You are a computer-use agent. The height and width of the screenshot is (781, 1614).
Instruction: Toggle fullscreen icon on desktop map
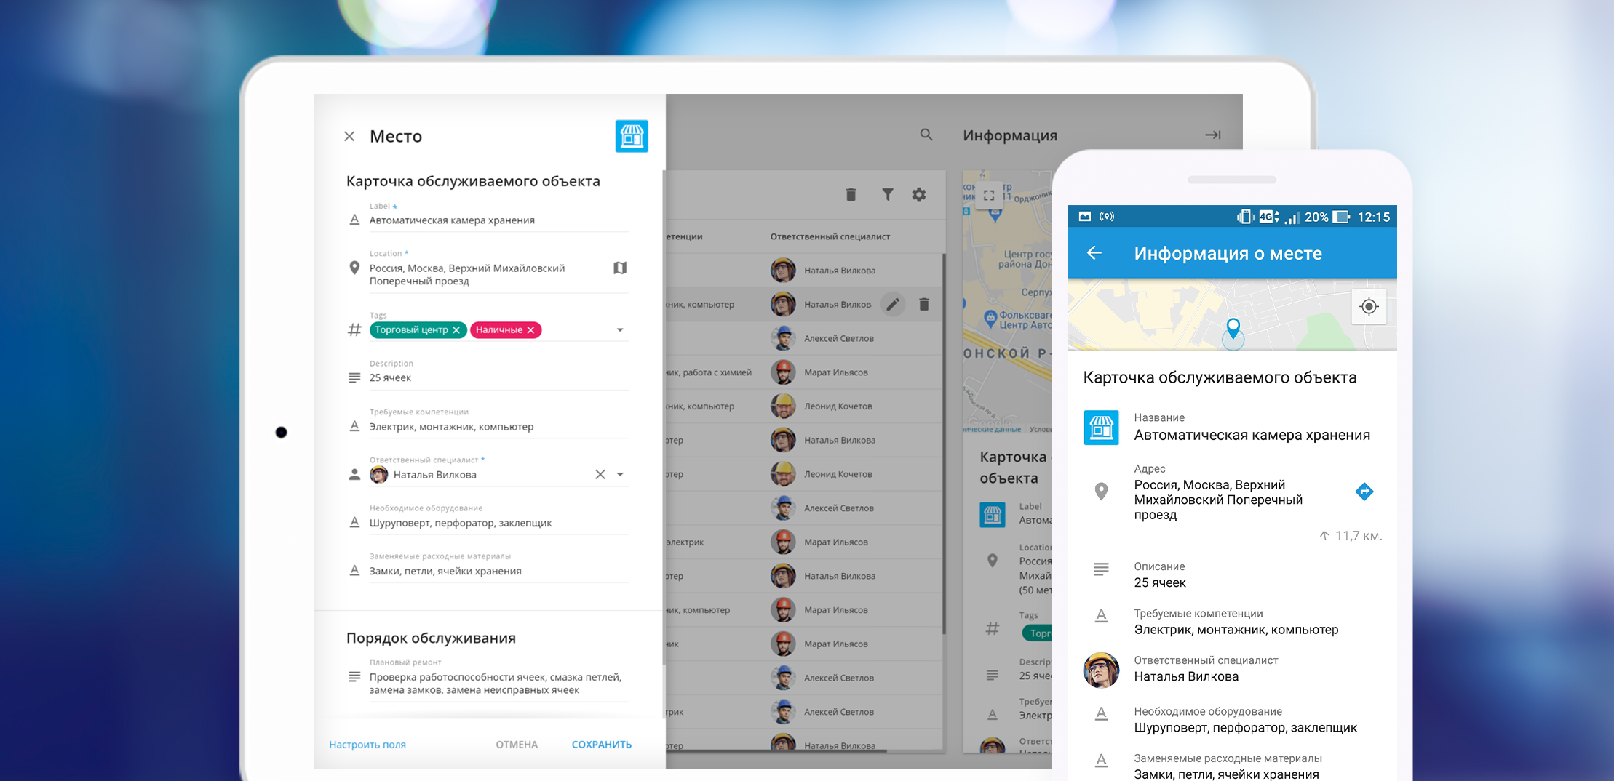pos(989,195)
